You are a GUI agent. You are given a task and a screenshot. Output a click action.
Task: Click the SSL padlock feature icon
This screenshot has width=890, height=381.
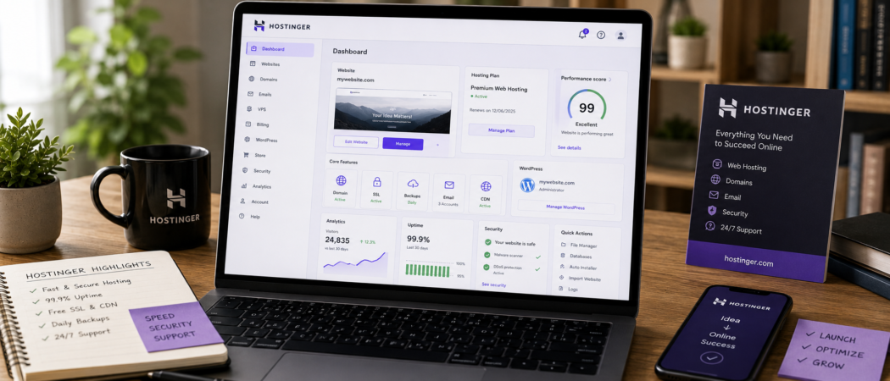point(377,182)
